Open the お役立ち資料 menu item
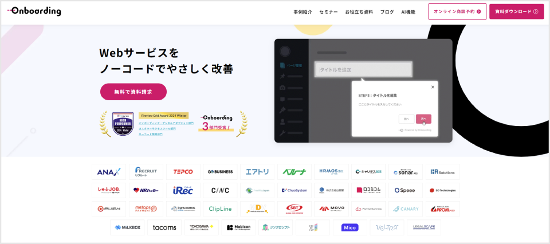Screen dimensions: 550x244 point(359,12)
